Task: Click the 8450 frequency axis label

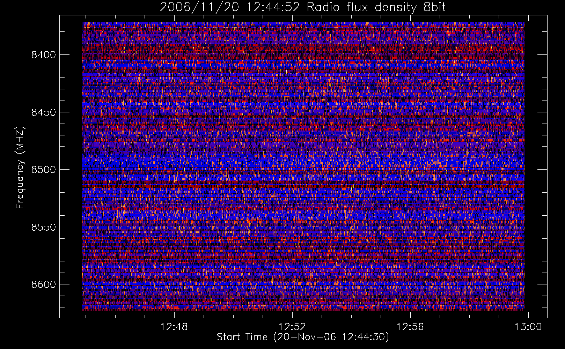Action: [x=44, y=112]
